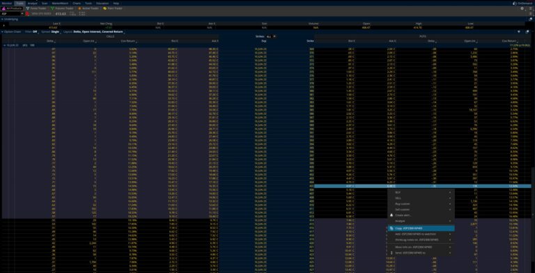Click the Active Trader orange icon
Viewport: 535px width, 273px height.
pos(79,8)
